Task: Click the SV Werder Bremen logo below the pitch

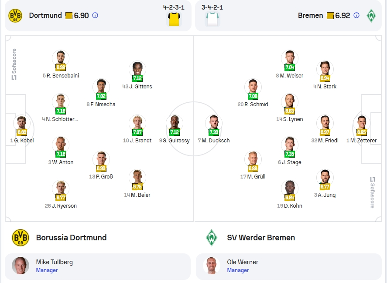Action: pos(212,238)
